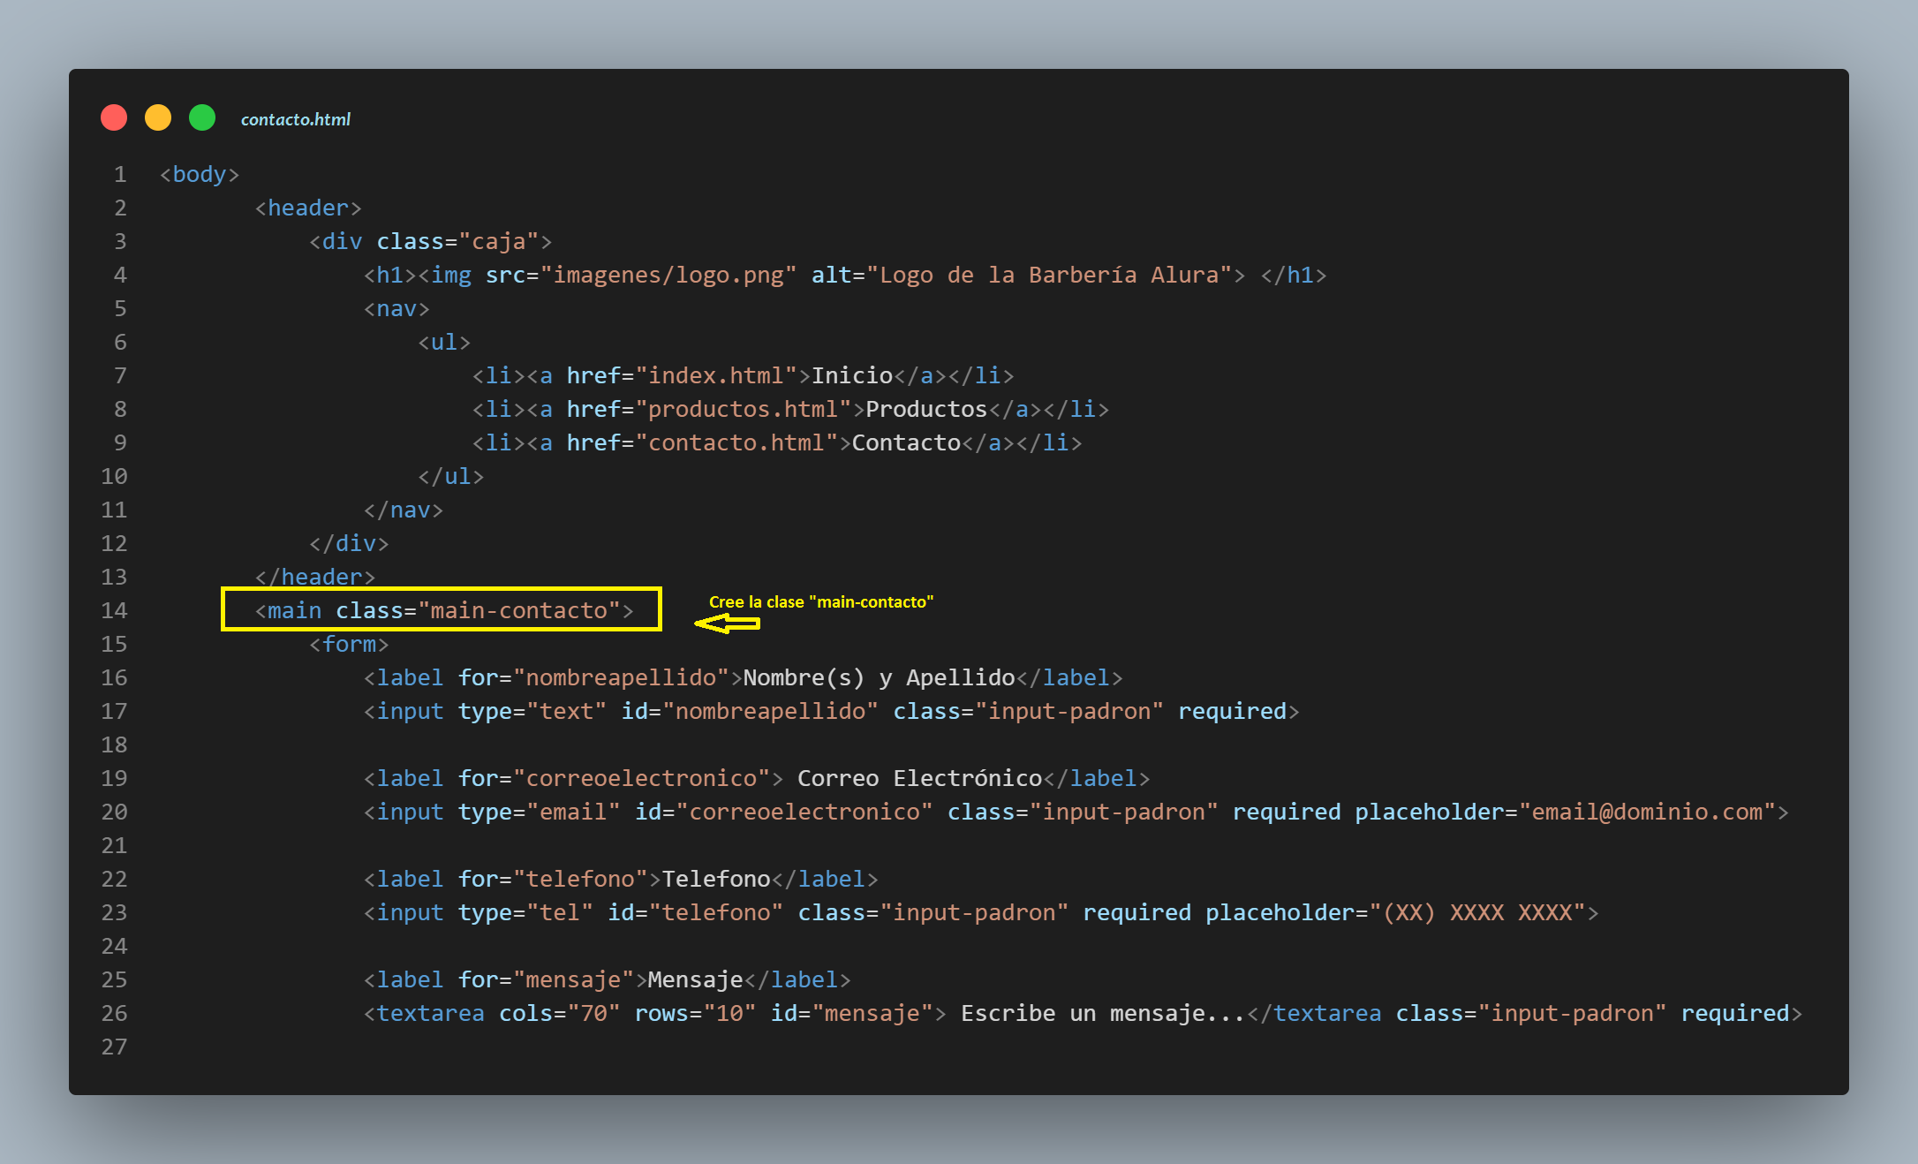Image resolution: width=1918 pixels, height=1164 pixels.
Task: Click id="correoelectronico" on line 20
Action: pos(784,812)
